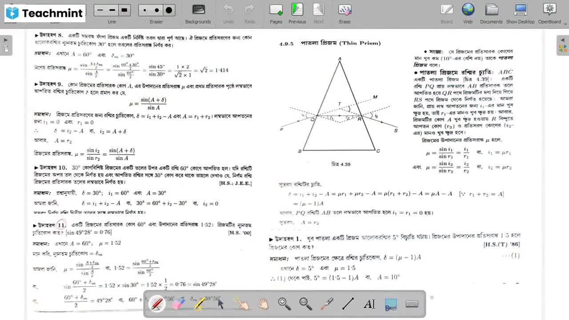This screenshot has width=569, height=320.
Task: Click the prism diagram vertex label A
Action: 340,59
